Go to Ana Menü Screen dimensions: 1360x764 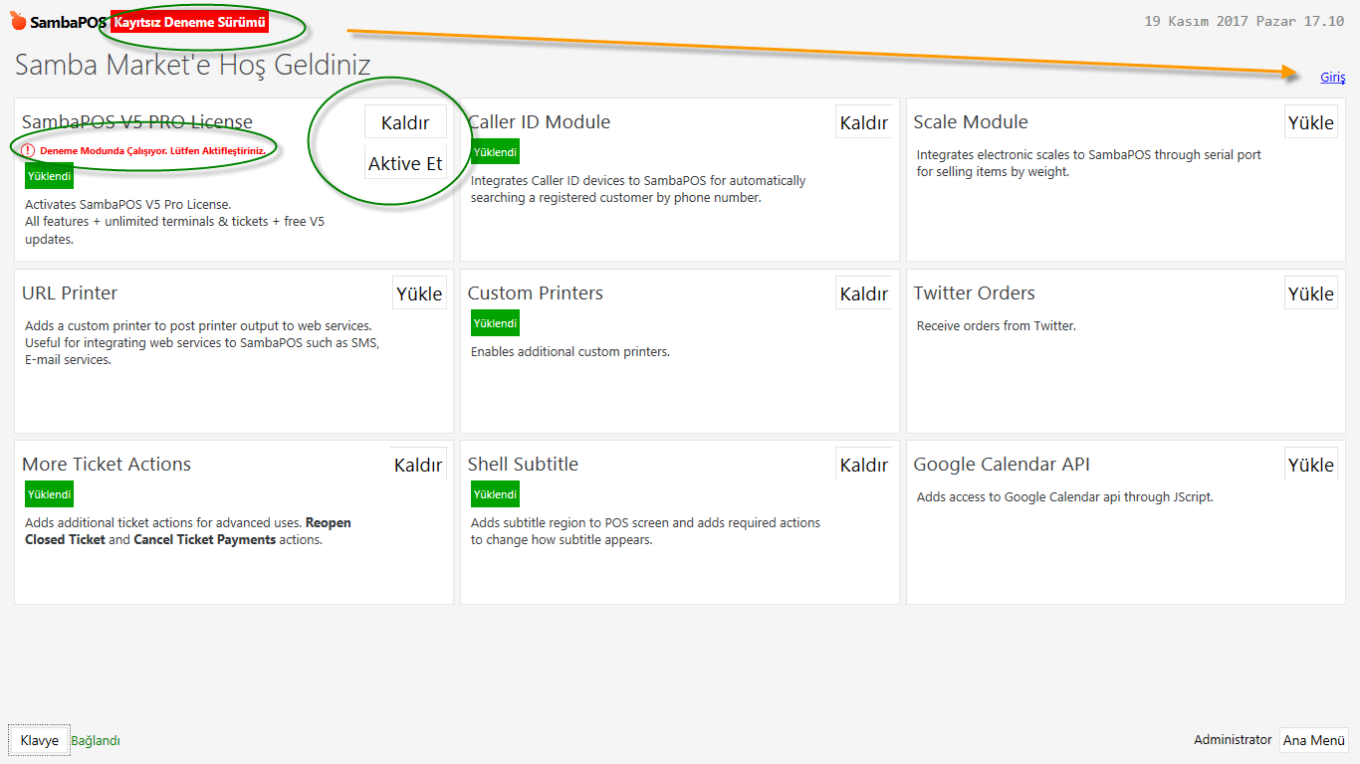point(1313,740)
